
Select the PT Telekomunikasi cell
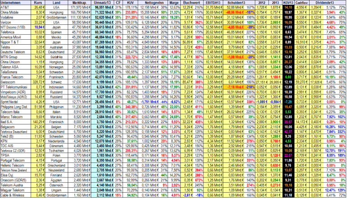pyautogui.click(x=15, y=87)
